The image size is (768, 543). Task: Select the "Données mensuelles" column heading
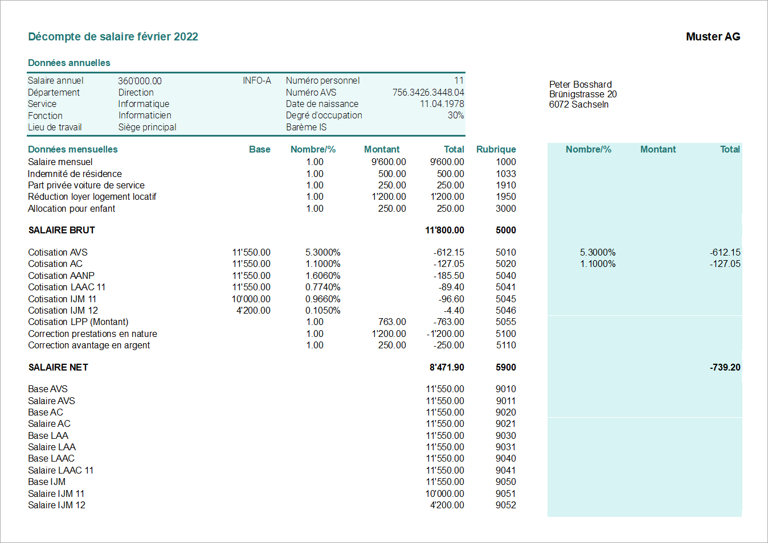[73, 150]
